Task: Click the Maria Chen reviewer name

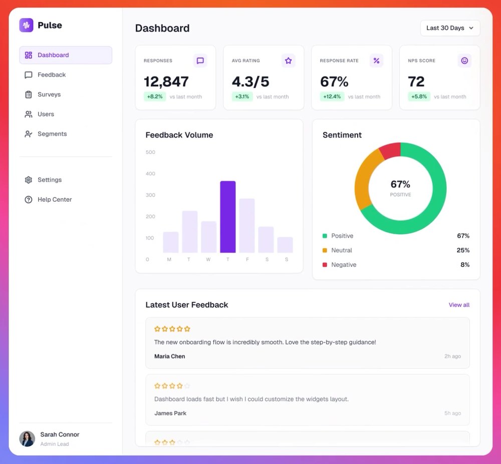Action: (170, 356)
